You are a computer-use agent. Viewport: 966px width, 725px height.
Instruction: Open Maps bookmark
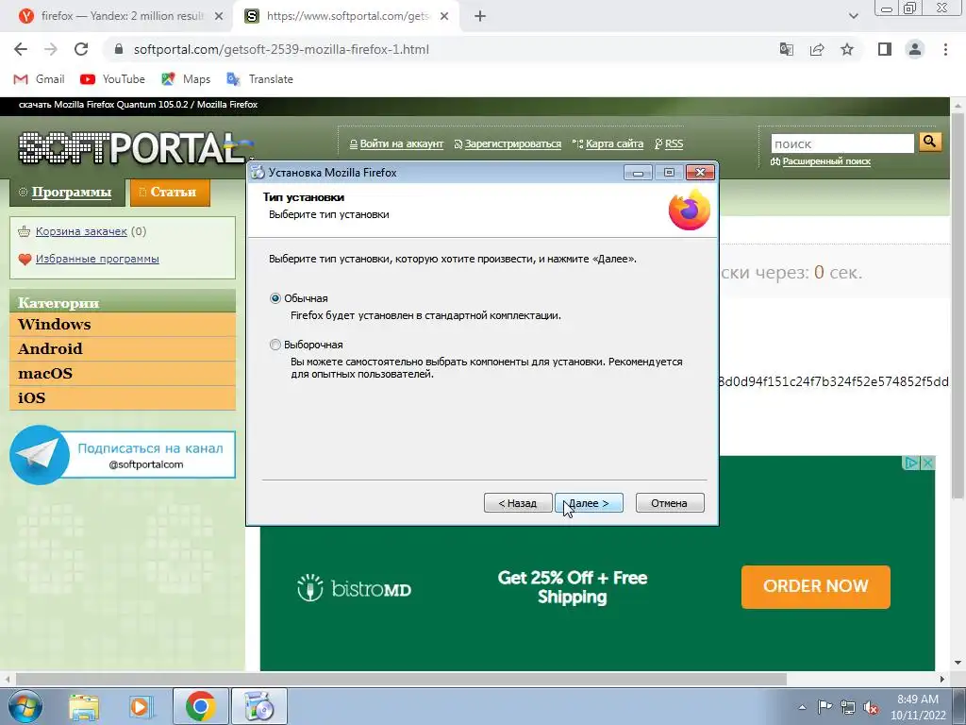186,79
